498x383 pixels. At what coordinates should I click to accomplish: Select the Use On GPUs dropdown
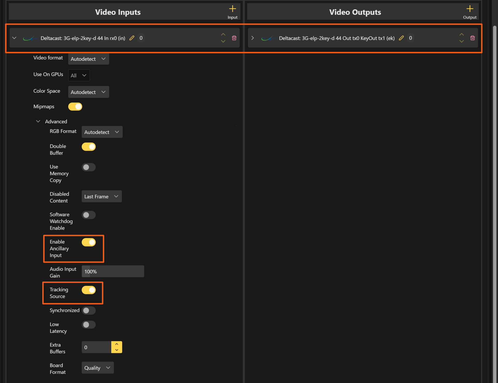tap(79, 76)
